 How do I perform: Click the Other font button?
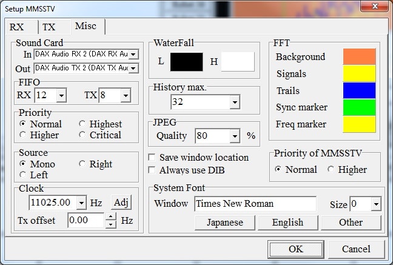click(x=351, y=223)
